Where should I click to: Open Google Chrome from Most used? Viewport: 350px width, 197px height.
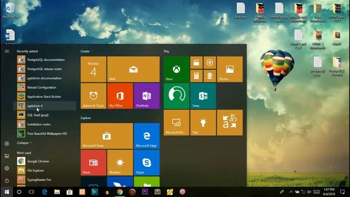[45, 161]
